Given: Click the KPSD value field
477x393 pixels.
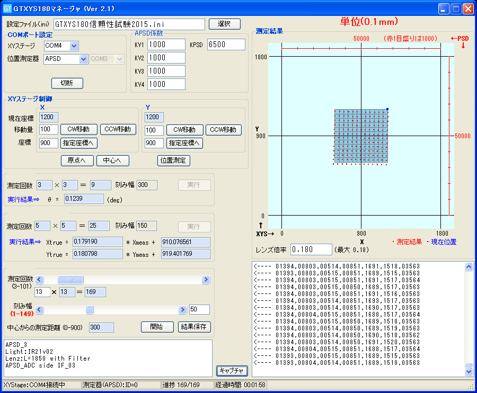Looking at the screenshot, I should pyautogui.click(x=226, y=44).
